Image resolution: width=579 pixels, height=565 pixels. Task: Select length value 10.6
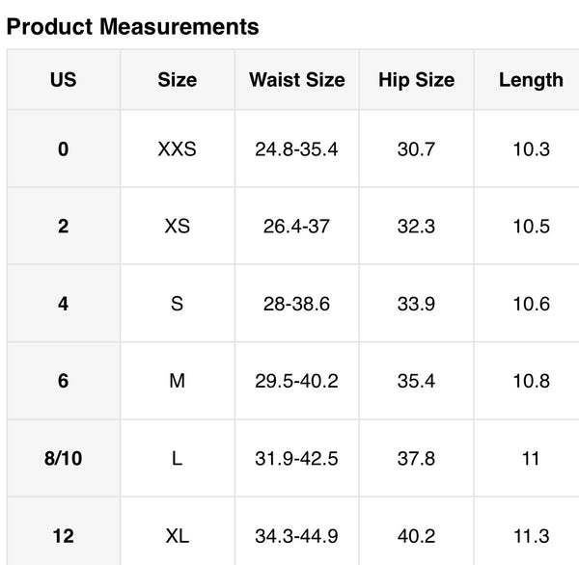pyautogui.click(x=531, y=304)
